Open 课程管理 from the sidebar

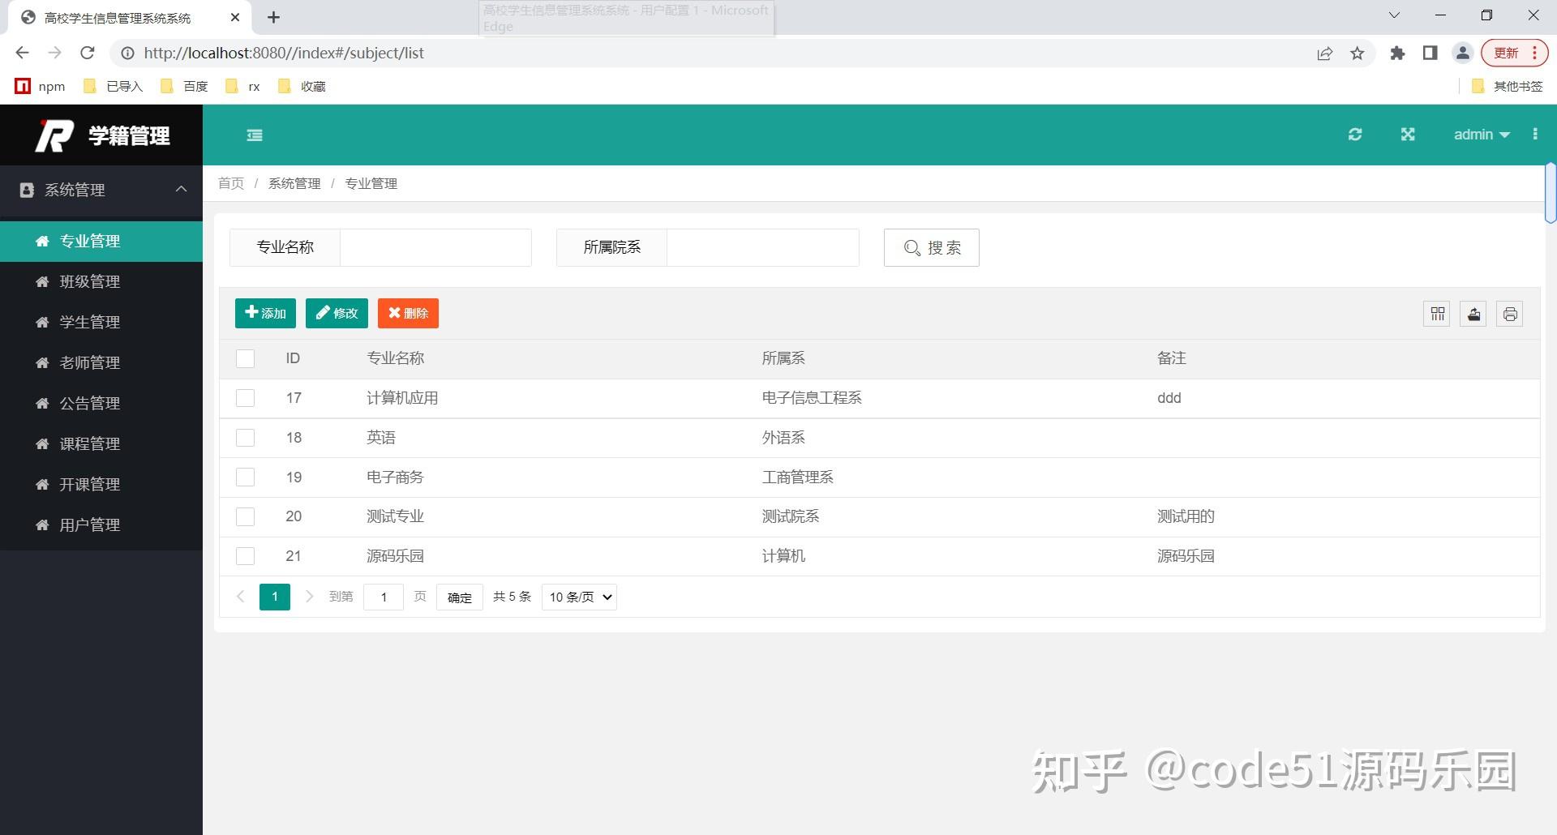pyautogui.click(x=89, y=443)
